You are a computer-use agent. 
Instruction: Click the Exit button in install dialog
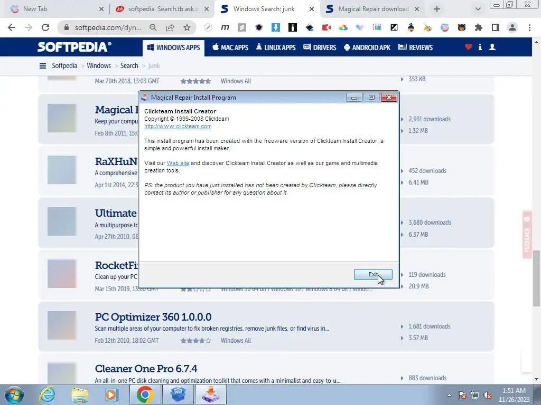[x=373, y=274]
